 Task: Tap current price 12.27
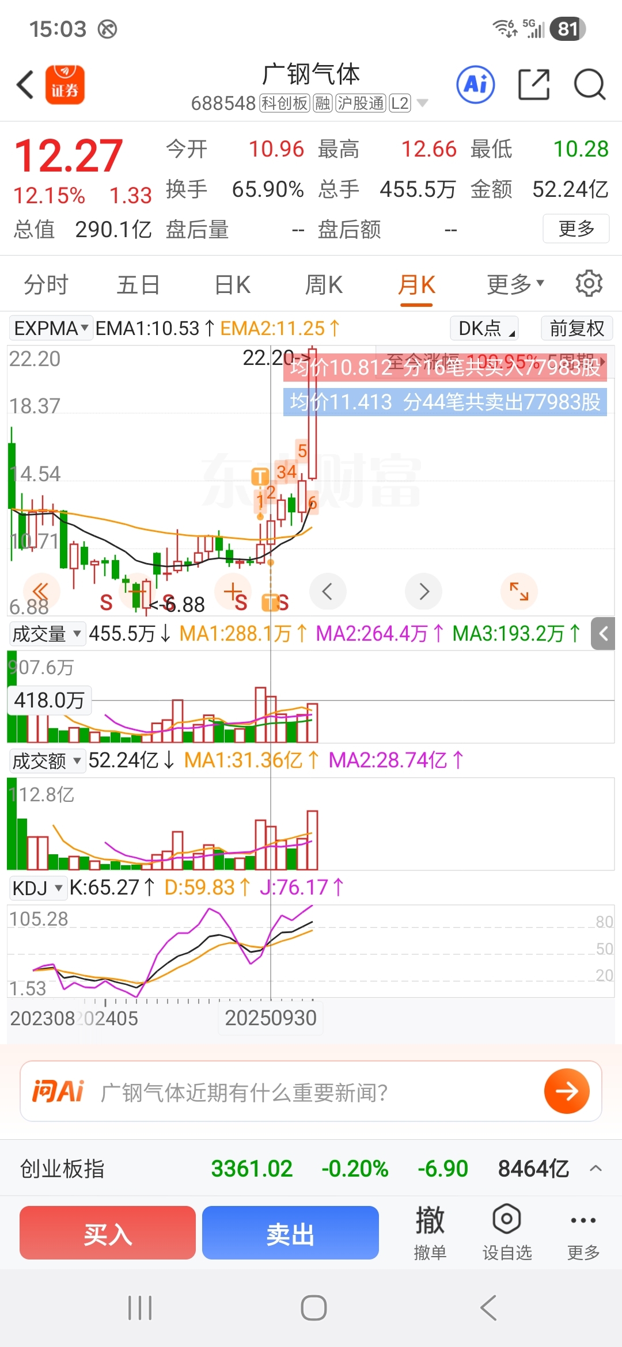click(x=69, y=155)
